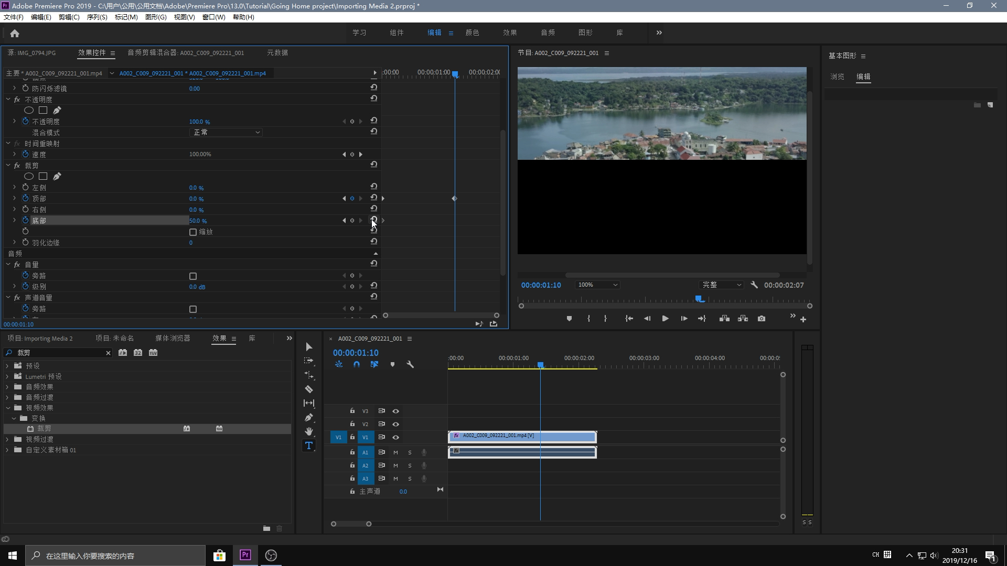Open the 100% zoom level dropdown
Image resolution: width=1007 pixels, height=566 pixels.
[x=597, y=285]
